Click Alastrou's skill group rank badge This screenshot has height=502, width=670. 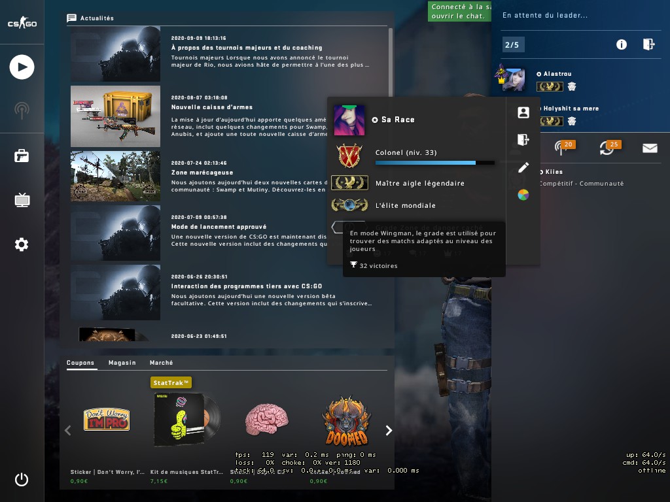550,87
